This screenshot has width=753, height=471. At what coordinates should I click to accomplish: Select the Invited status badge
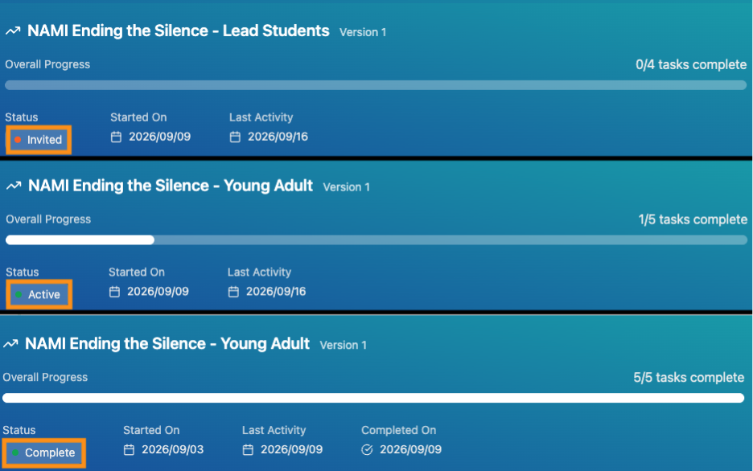(x=39, y=140)
